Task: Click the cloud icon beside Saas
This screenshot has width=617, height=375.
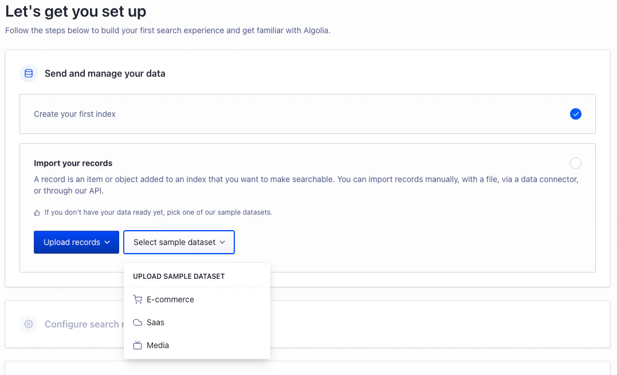Action: pos(137,322)
